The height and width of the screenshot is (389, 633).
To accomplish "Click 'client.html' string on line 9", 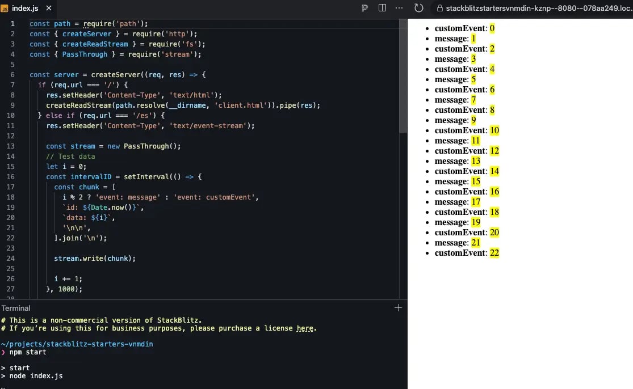I will 241,105.
